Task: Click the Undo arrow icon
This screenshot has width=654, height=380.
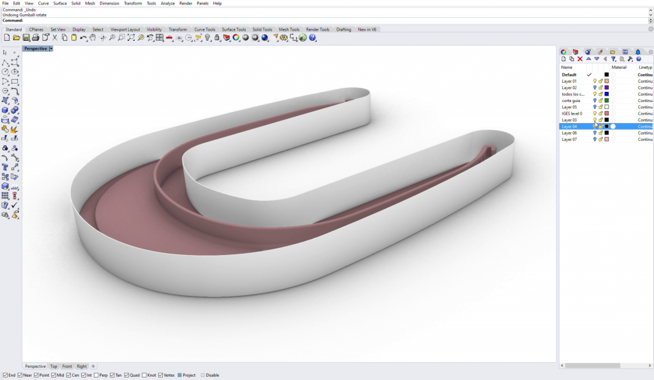Action: [x=84, y=38]
